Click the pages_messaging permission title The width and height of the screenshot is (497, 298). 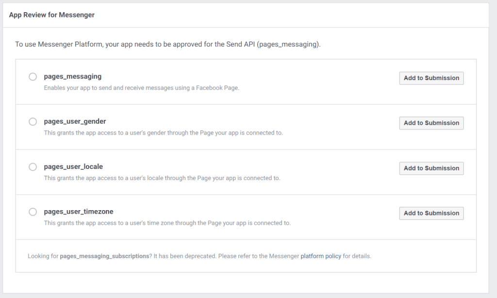pos(72,76)
